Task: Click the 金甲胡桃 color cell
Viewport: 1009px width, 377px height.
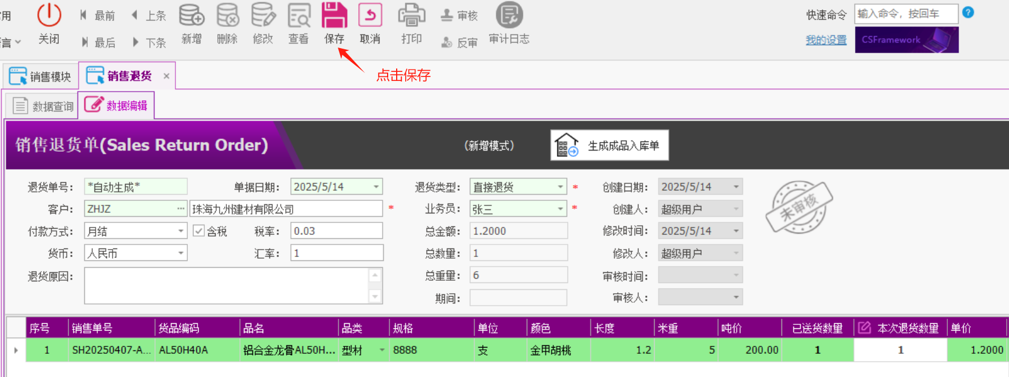Action: 559,350
